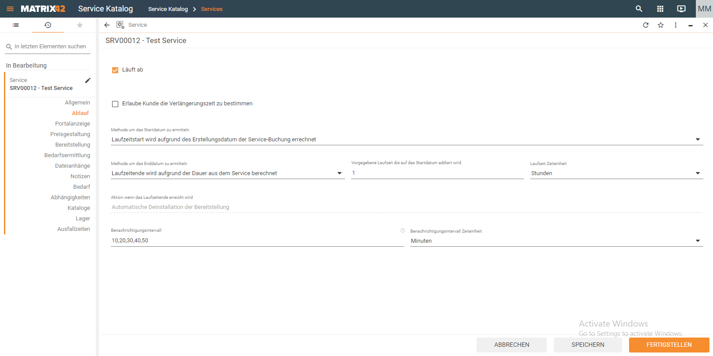713x356 pixels.
Task: Open the applications grid icon
Action: pyautogui.click(x=660, y=9)
